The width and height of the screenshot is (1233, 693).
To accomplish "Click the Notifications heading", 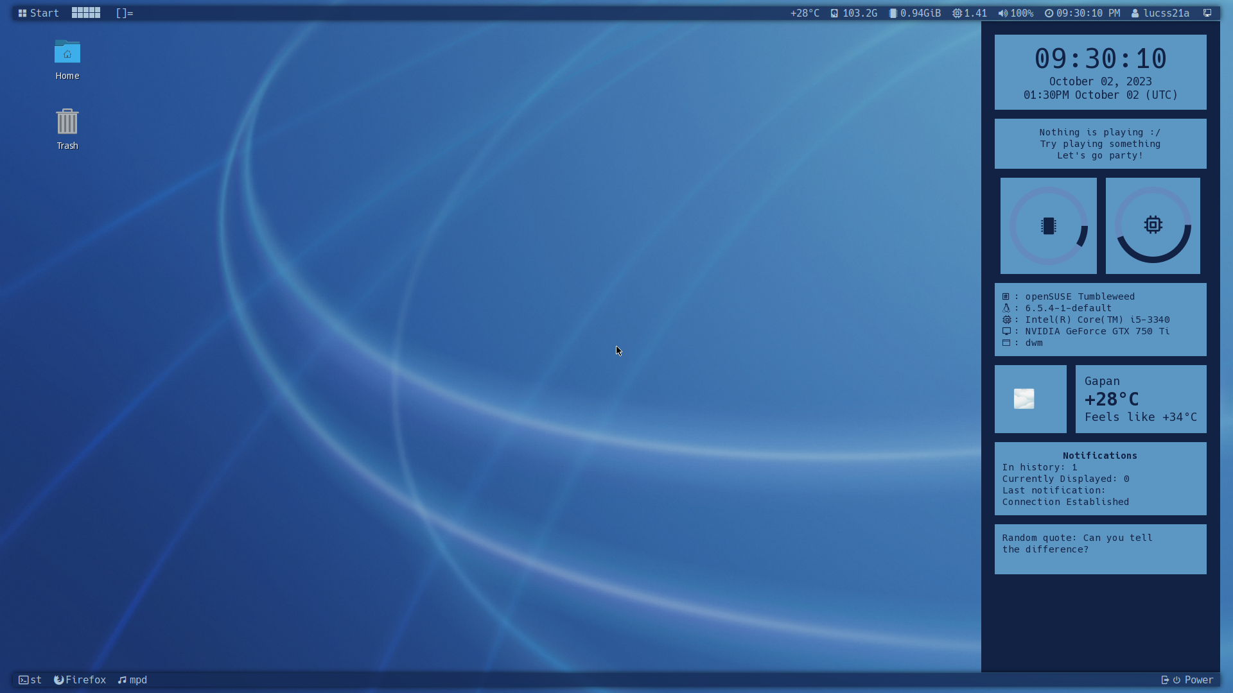I will tap(1100, 456).
